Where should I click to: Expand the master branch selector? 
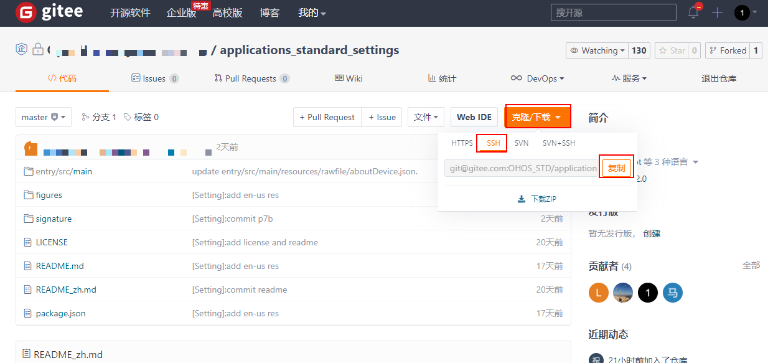[x=44, y=117]
